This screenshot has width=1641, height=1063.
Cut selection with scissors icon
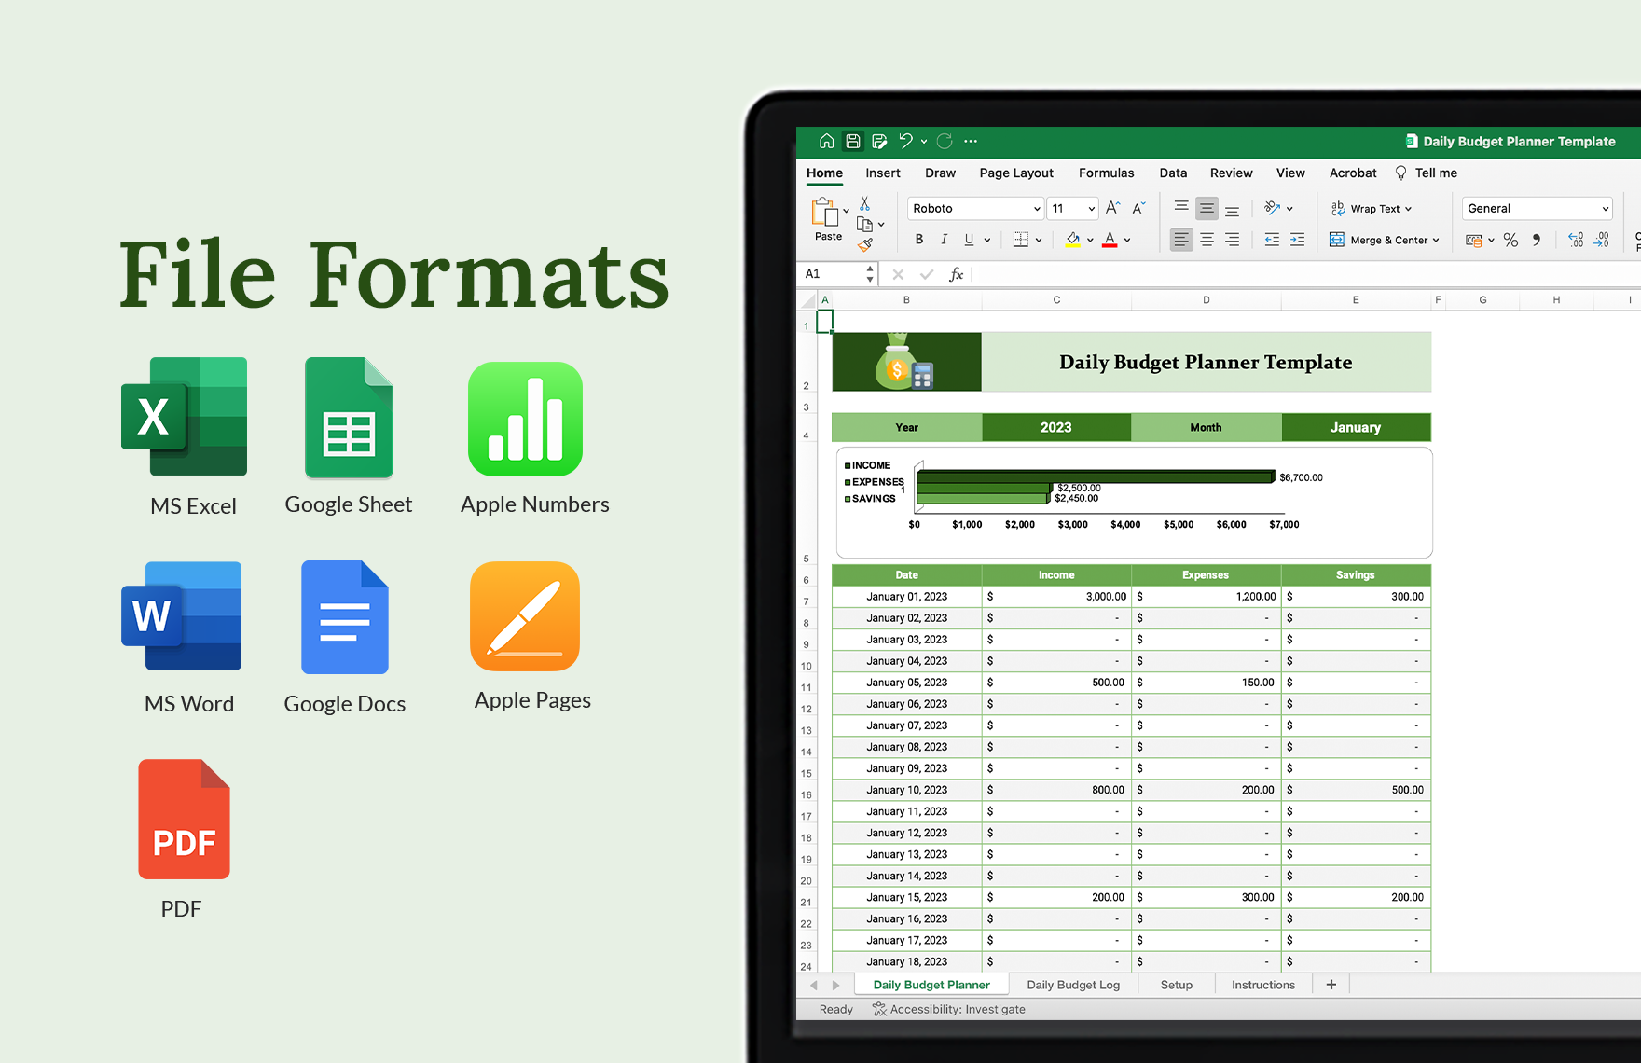coord(865,202)
